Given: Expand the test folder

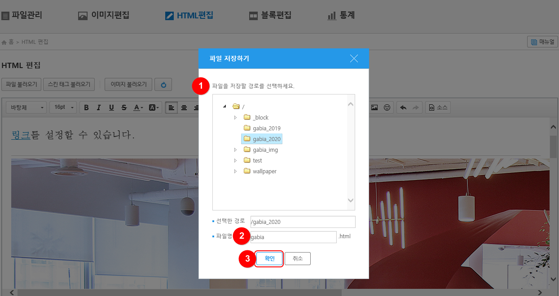Looking at the screenshot, I should coord(235,160).
